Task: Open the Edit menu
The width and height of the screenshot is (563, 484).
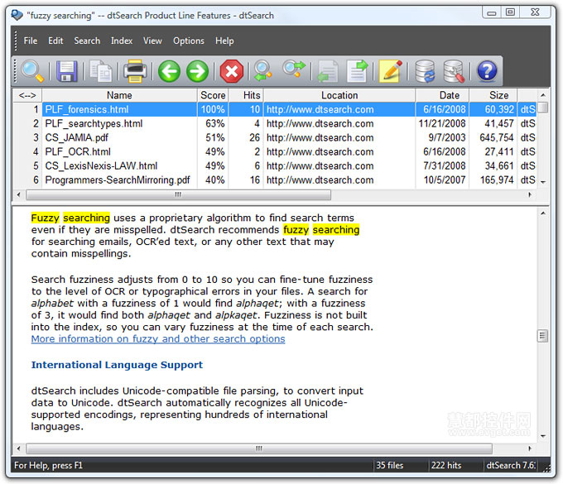Action: tap(55, 41)
